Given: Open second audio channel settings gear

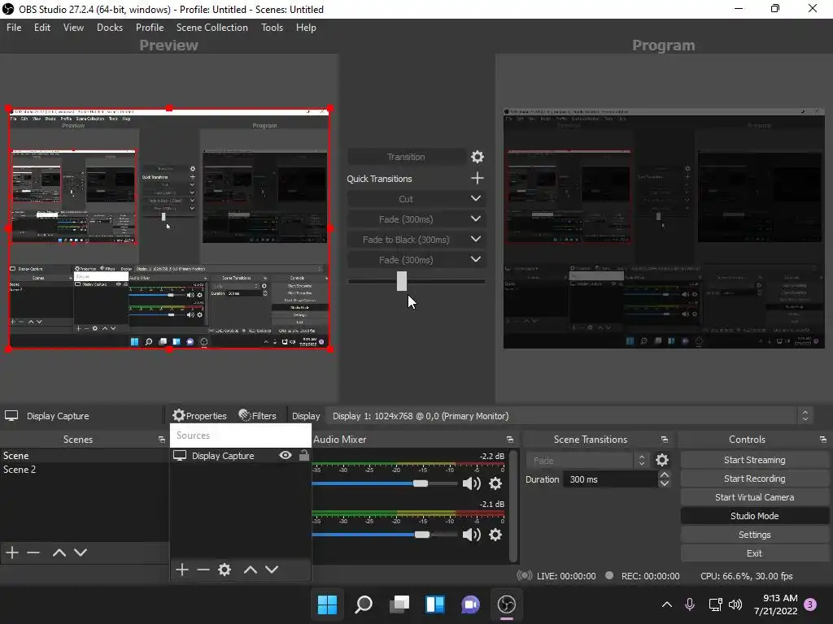Looking at the screenshot, I should point(495,535).
